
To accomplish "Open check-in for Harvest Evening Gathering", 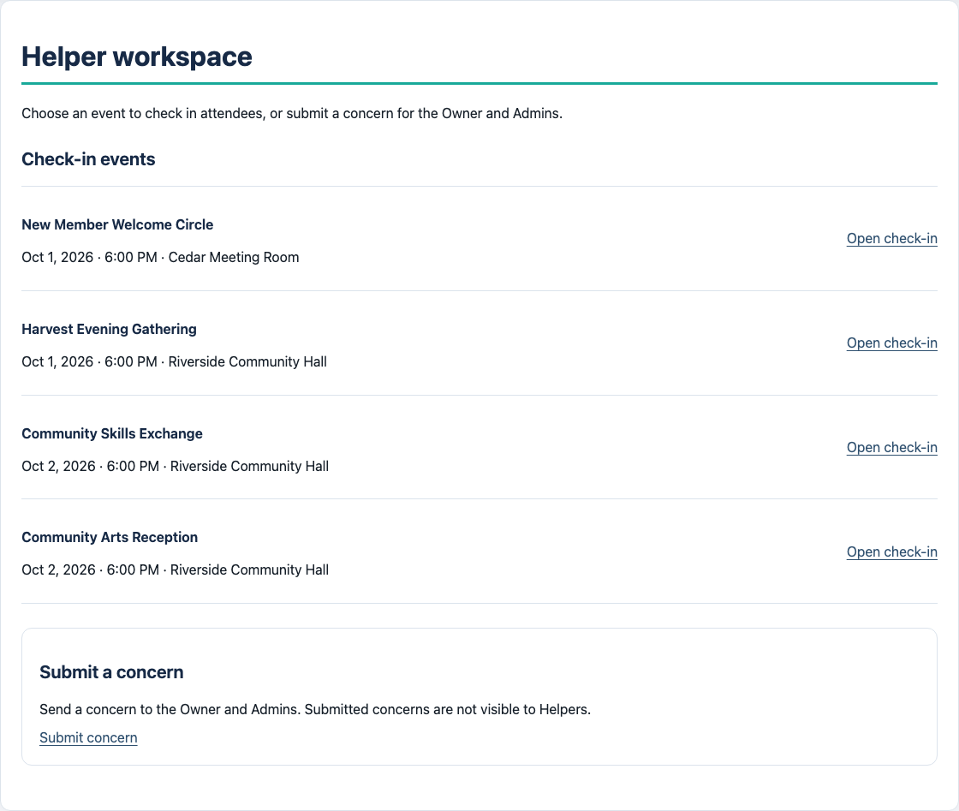I will 891,343.
